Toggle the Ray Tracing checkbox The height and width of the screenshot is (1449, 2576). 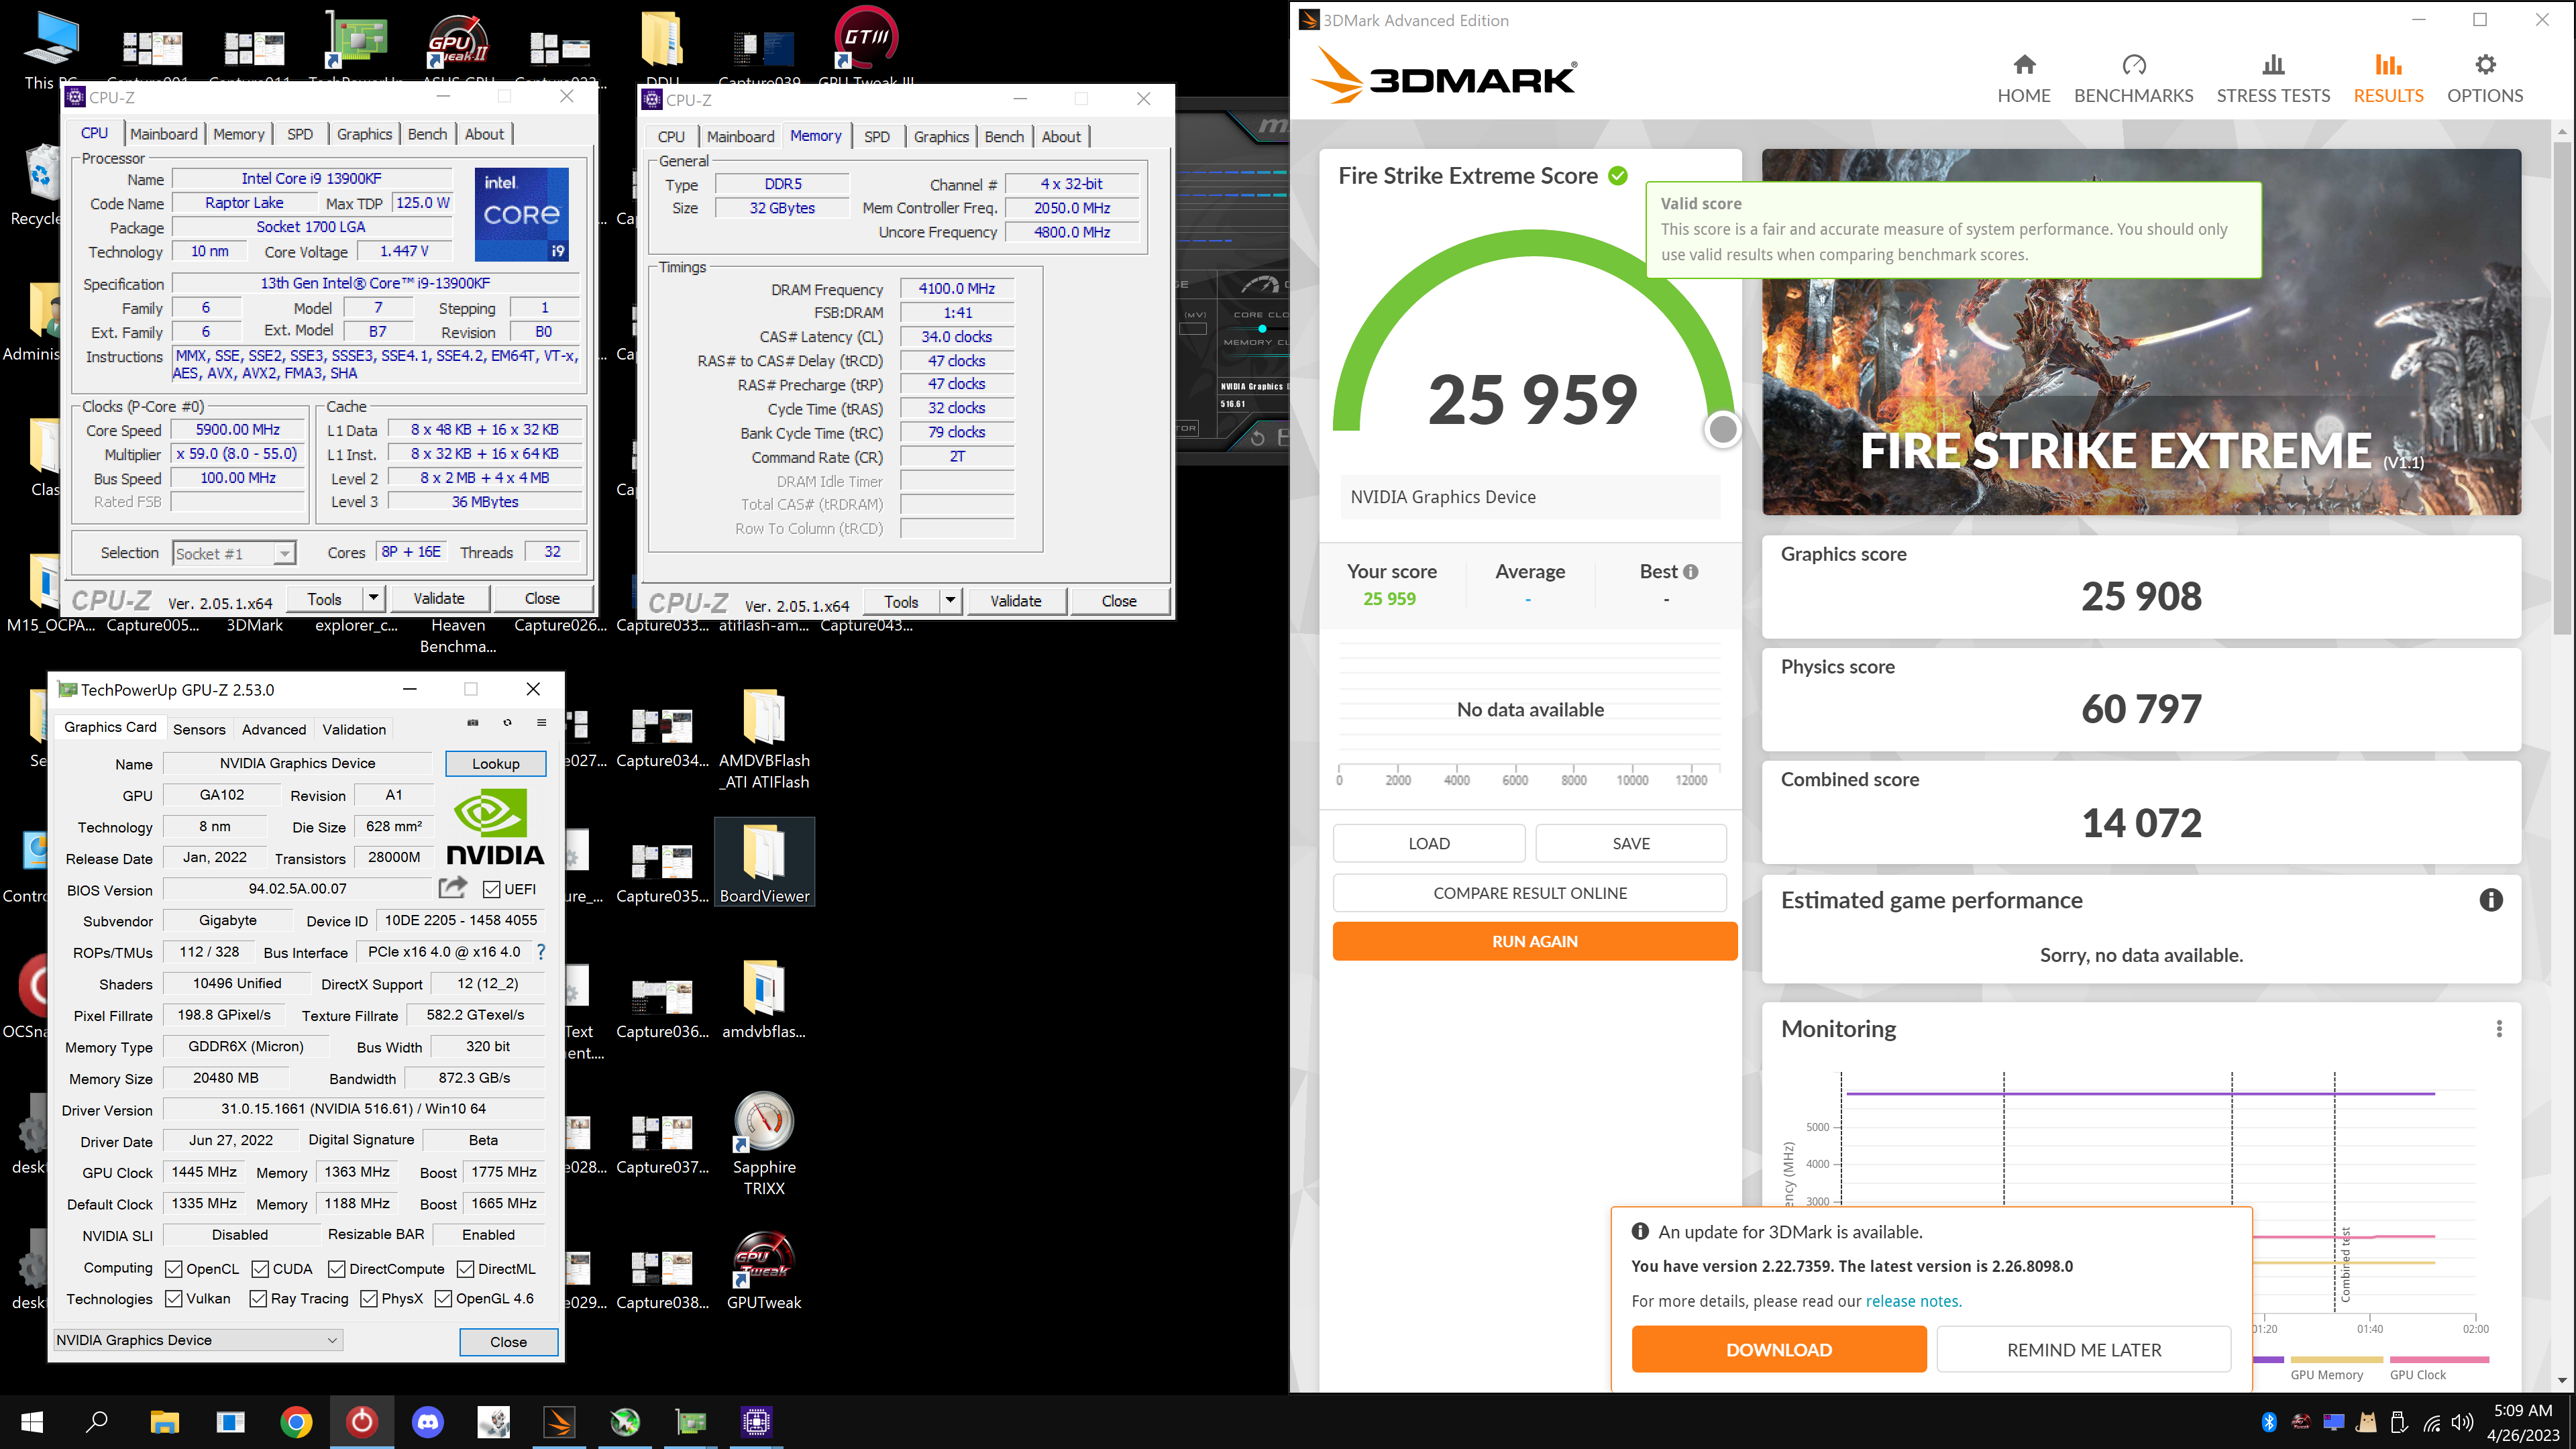coord(258,1299)
